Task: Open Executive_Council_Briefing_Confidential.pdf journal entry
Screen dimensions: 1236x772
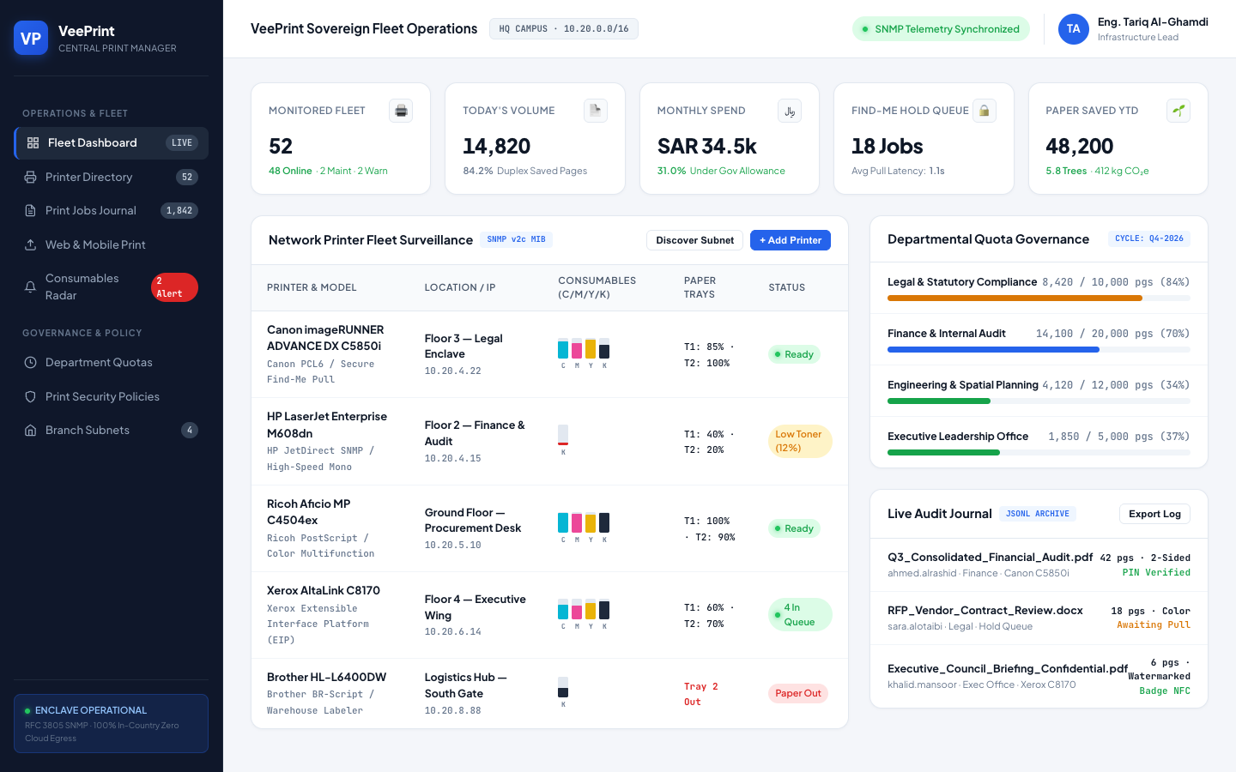Action: tap(1039, 676)
